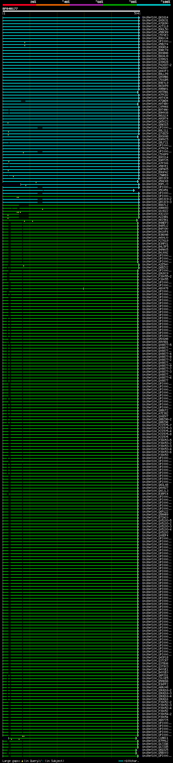Select hit label UniRef100_Q5XGH8
Image resolution: width=173 pixels, height=763 pixels.
[155, 339]
